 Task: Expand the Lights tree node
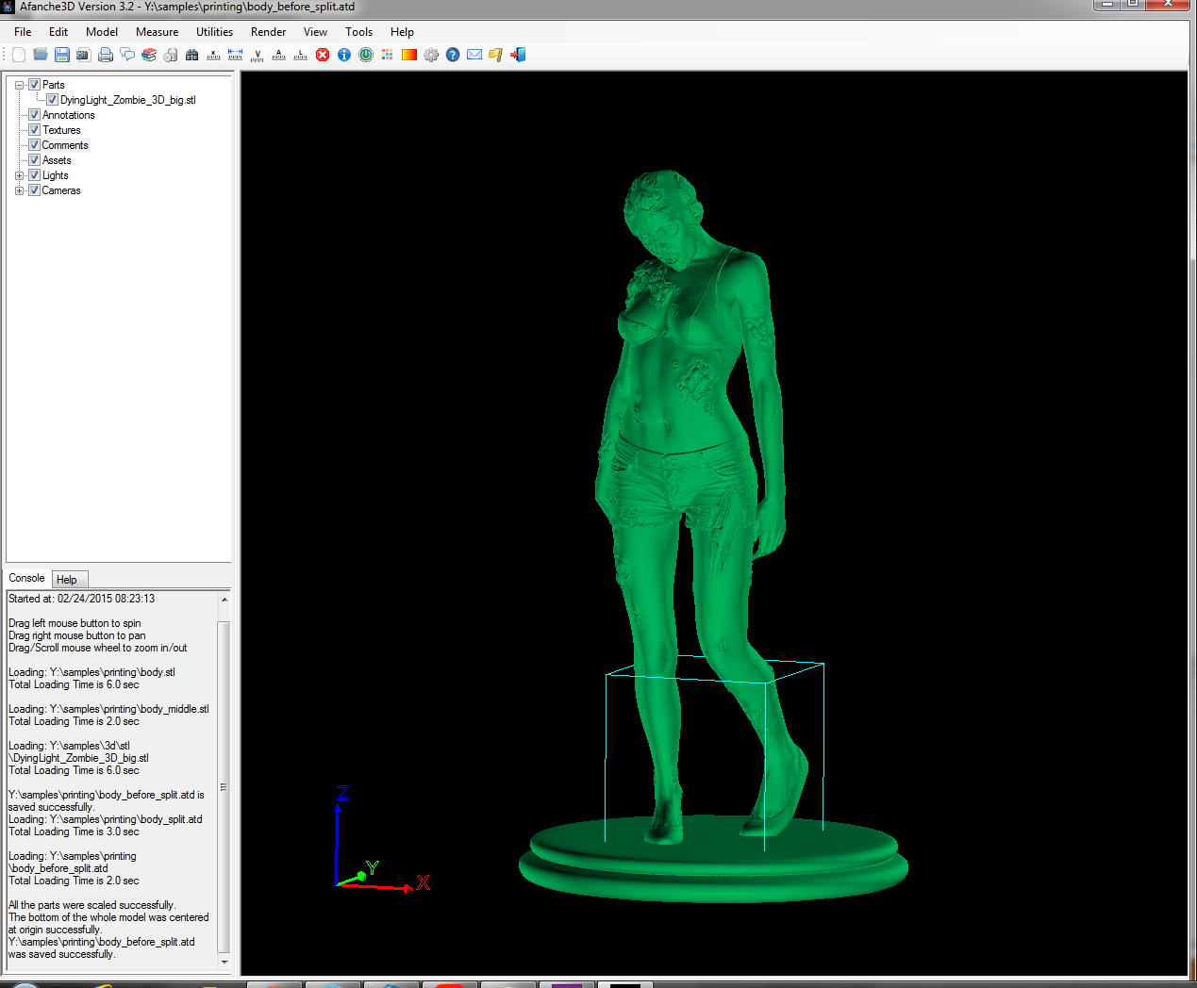(x=19, y=174)
